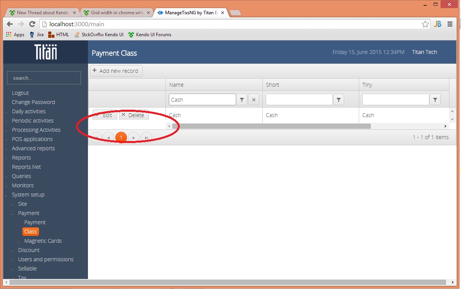Click the Titan logo

(x=46, y=52)
